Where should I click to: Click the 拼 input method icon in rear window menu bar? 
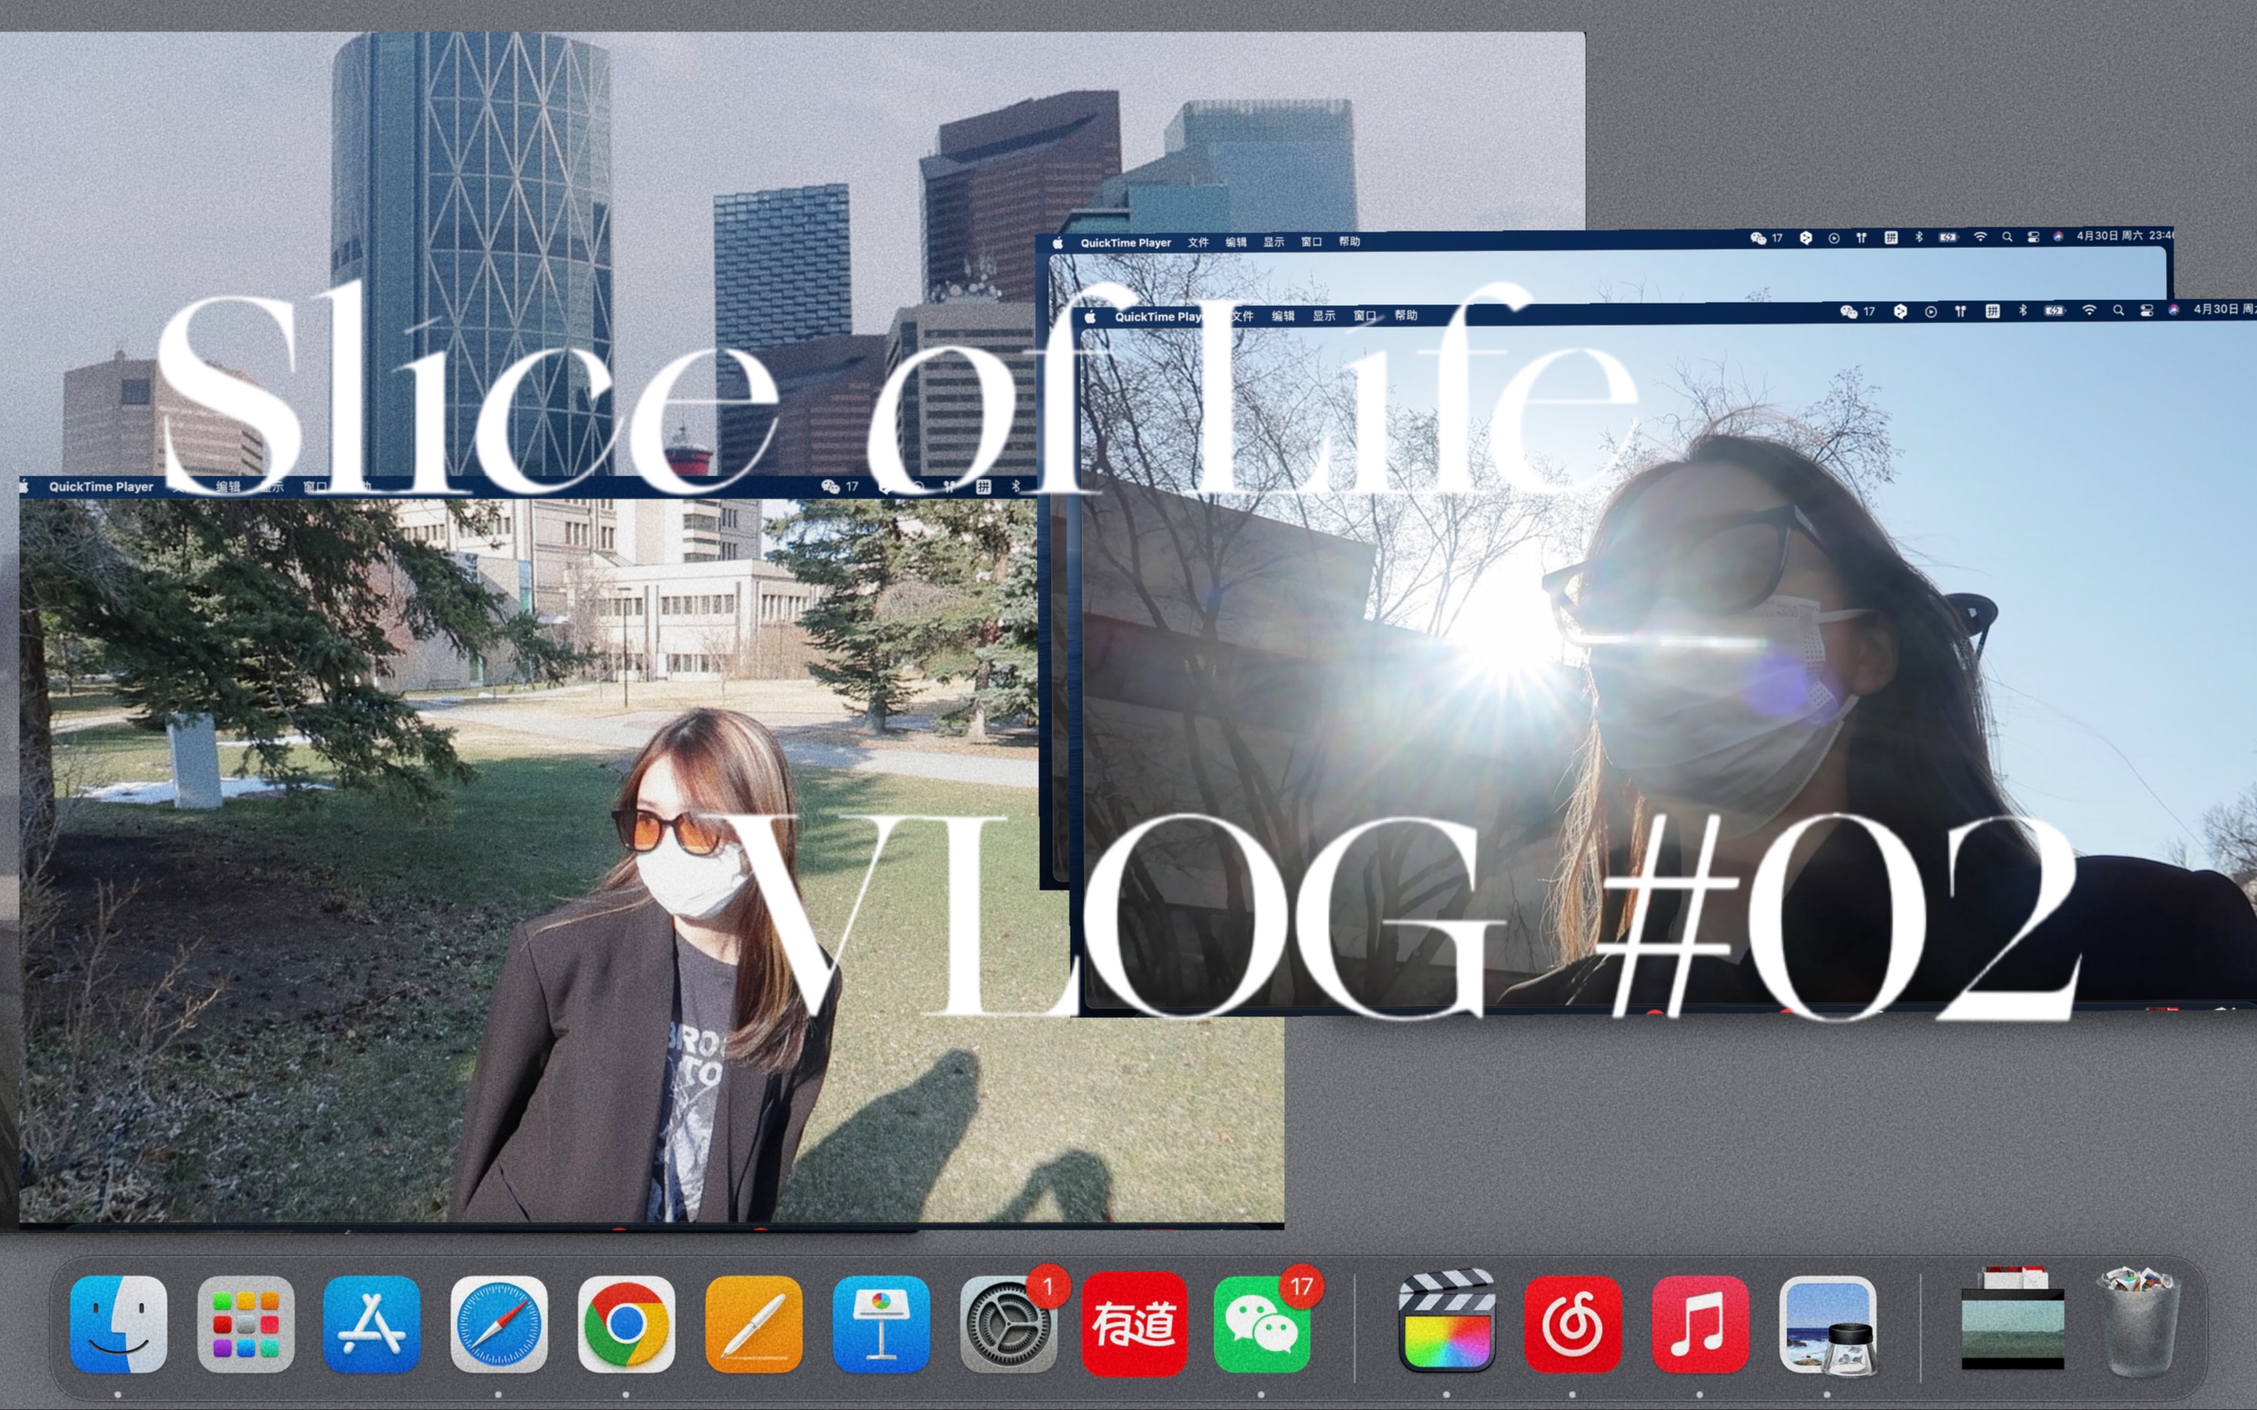click(1890, 238)
